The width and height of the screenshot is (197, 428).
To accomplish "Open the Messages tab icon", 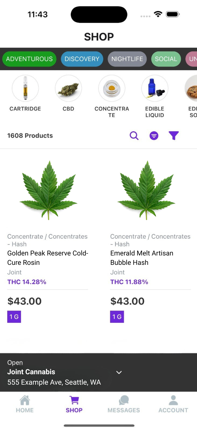I will (124, 404).
